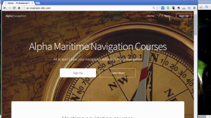Open a new tab with the new-tab button
Viewport: 211px width, 118px height.
38,3
